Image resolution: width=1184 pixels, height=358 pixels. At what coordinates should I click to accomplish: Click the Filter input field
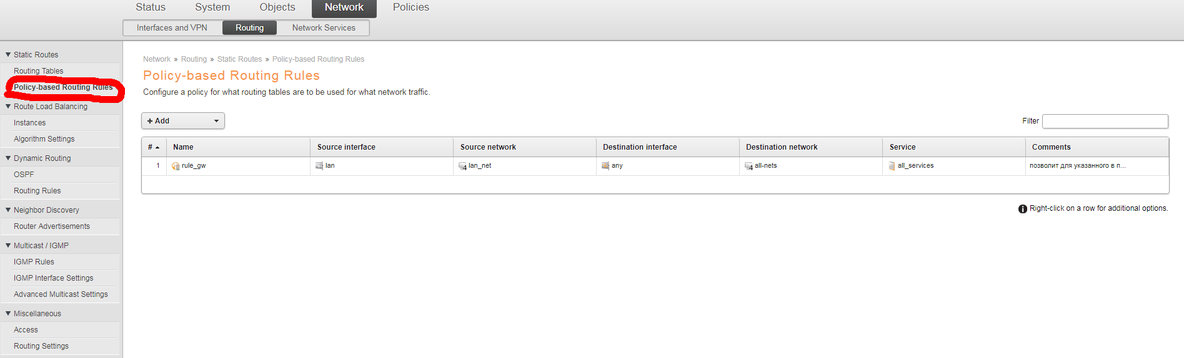(x=1105, y=121)
